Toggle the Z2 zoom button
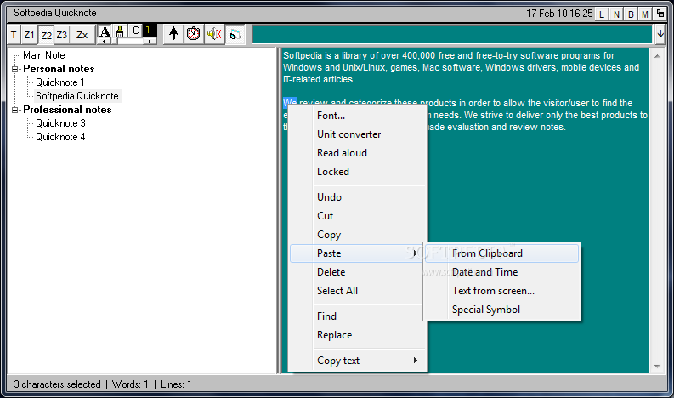This screenshot has height=398, width=674. pos(46,35)
